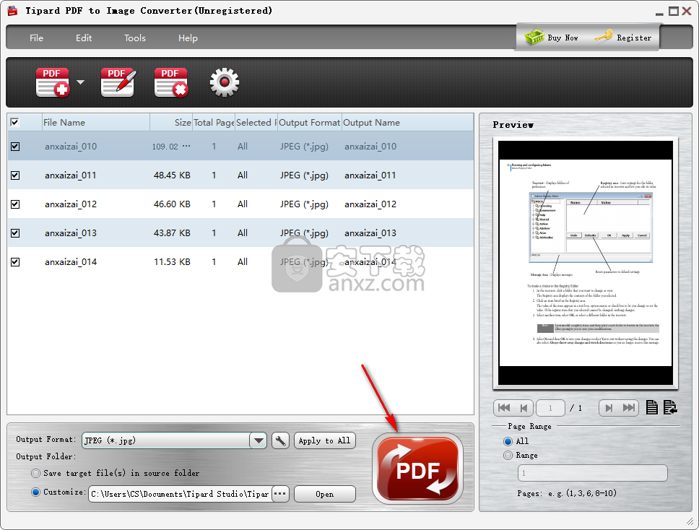Click the output folder path field
Viewport: 699px width, 530px height.
tap(180, 494)
